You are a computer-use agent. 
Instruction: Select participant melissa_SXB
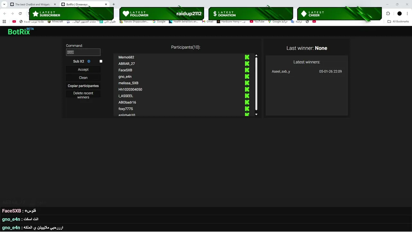(x=128, y=83)
